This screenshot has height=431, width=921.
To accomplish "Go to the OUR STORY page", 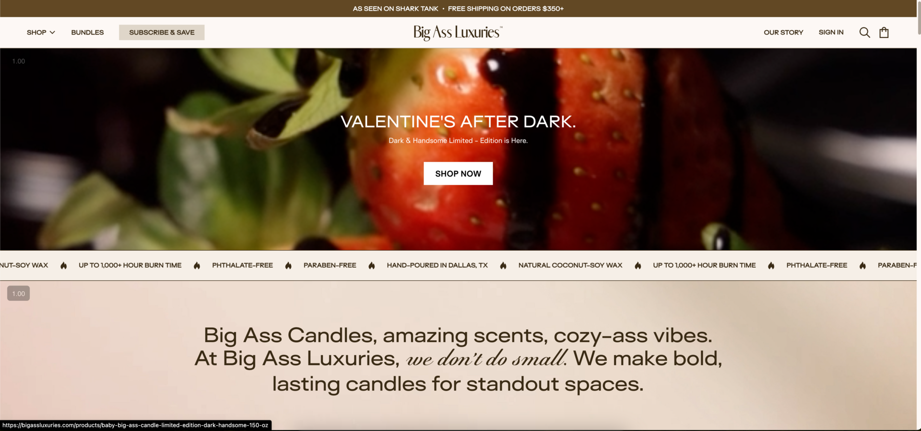I will pos(783,32).
